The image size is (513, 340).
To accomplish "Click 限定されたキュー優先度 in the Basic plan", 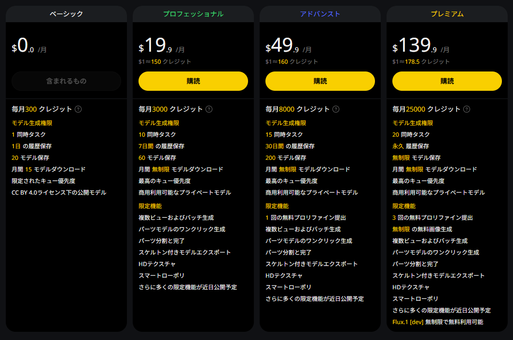I will (x=43, y=181).
